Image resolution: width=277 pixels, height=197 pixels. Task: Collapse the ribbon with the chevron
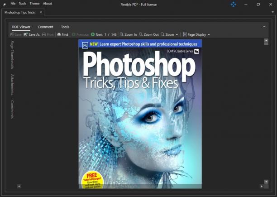coord(264,27)
